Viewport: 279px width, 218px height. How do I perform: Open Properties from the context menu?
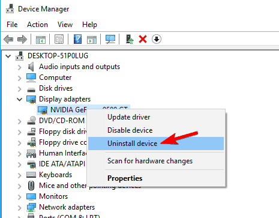[x=156, y=178]
